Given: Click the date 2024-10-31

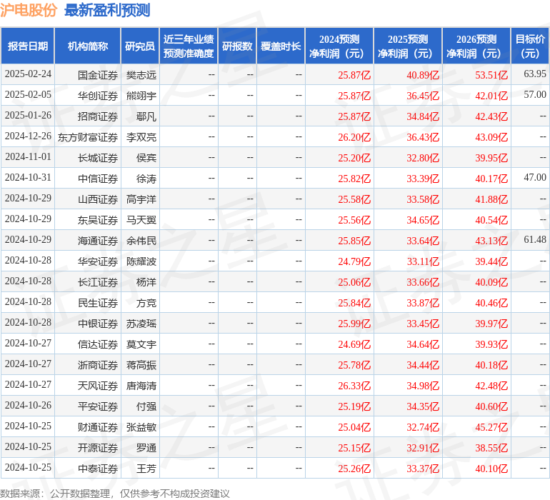Looking at the screenshot, I should [28, 177].
